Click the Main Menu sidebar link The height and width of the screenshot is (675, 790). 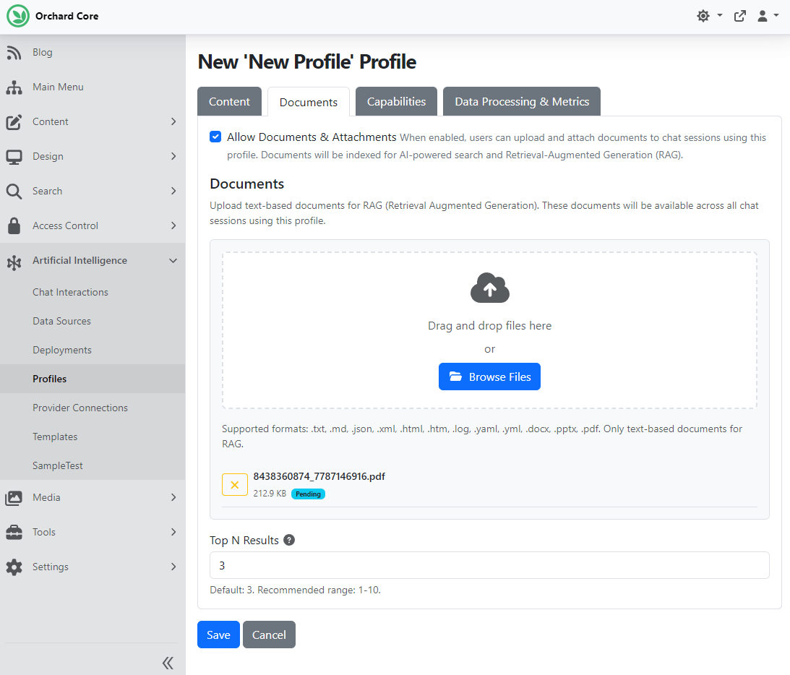click(58, 87)
